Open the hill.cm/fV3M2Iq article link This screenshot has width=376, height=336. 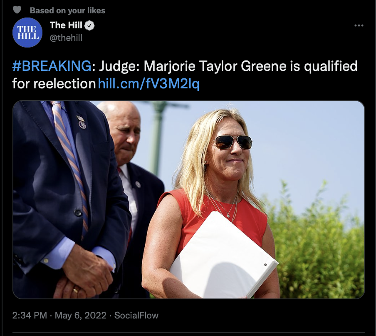(148, 84)
